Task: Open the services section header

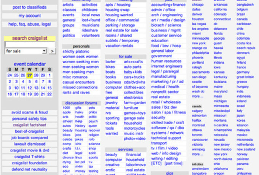Action: (126, 149)
